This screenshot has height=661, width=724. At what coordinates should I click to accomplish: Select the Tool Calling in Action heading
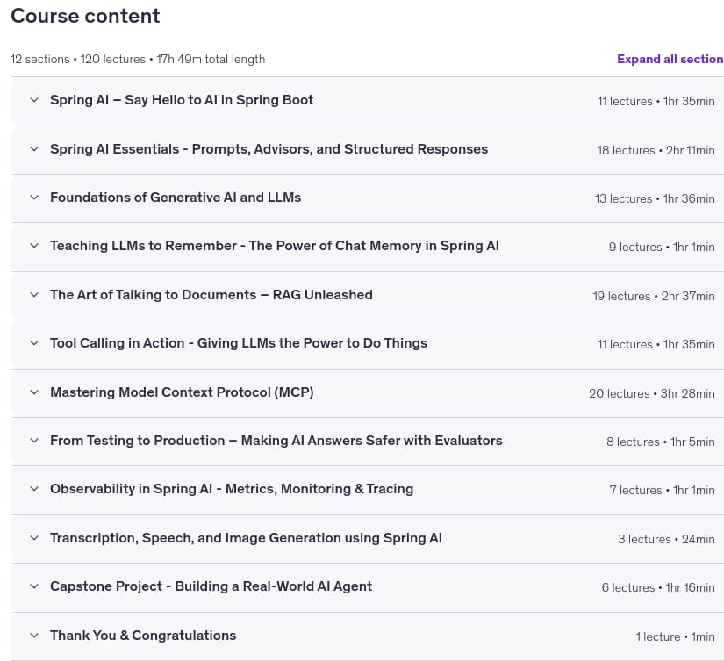coord(239,343)
